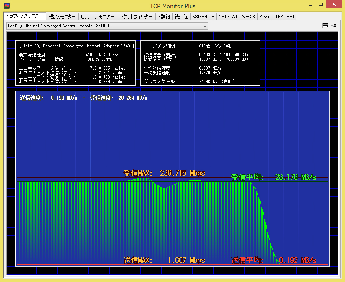Select the IF詳細 tab
This screenshot has height=282, width=345.
(x=163, y=17)
